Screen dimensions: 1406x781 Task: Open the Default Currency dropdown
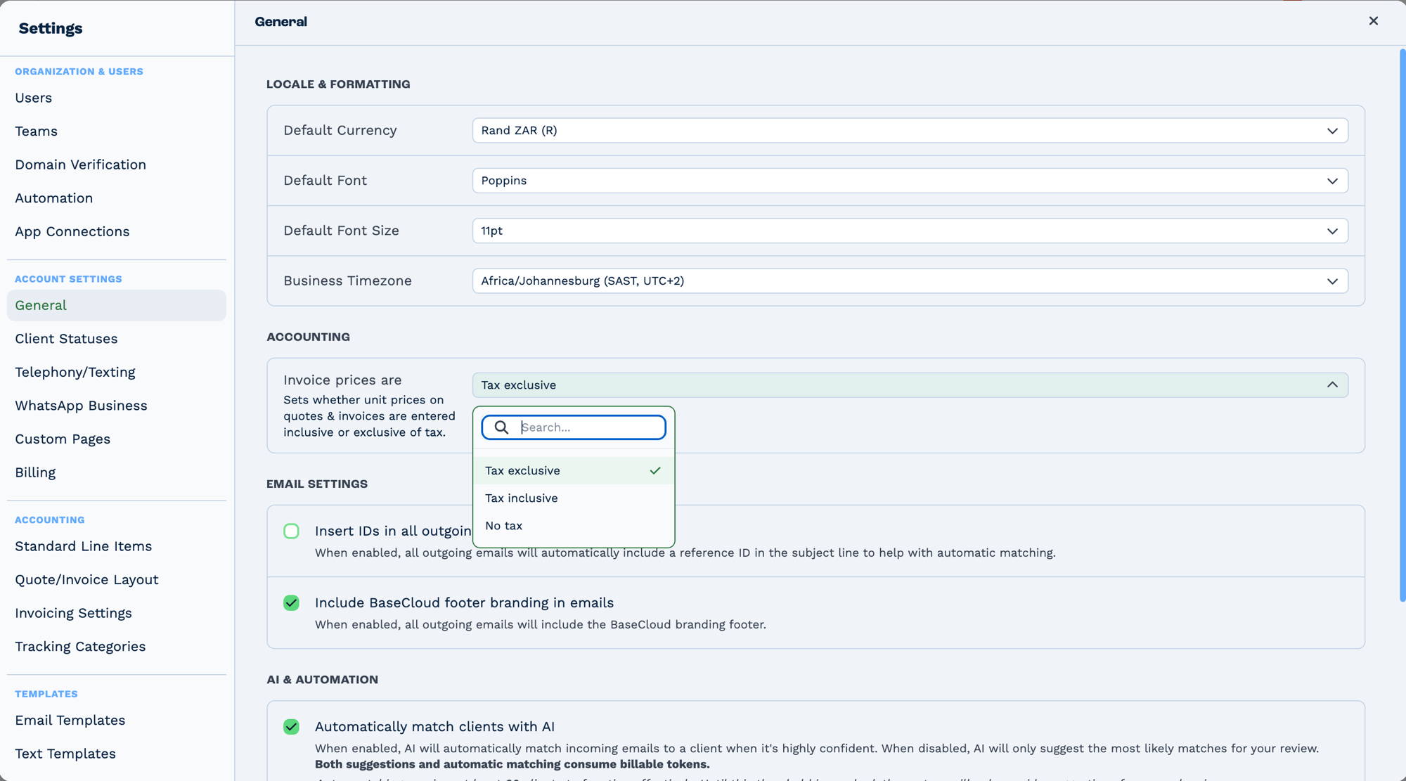point(910,130)
